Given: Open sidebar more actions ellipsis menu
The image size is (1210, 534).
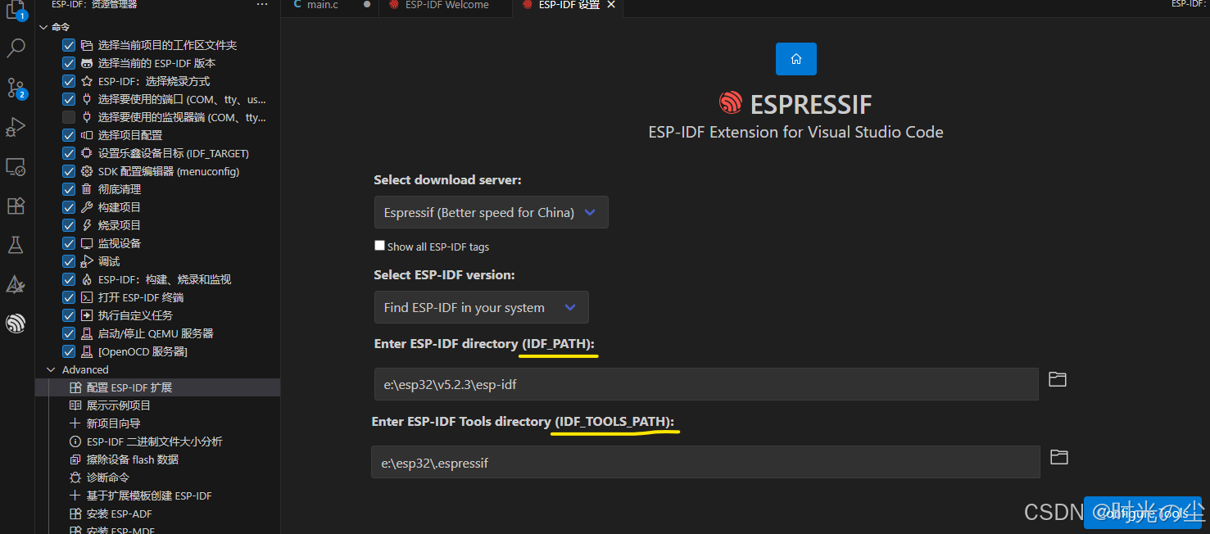Looking at the screenshot, I should (262, 5).
